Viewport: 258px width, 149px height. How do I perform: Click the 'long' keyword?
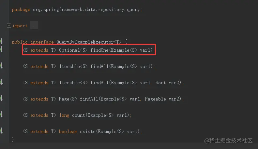point(64,115)
